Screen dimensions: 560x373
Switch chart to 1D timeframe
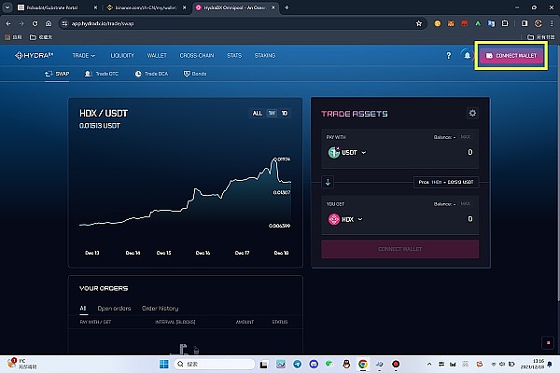click(x=285, y=113)
